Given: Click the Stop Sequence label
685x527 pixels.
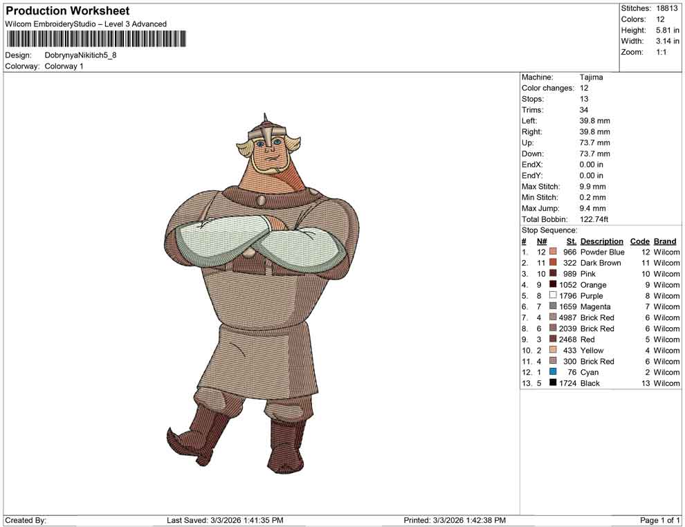Looking at the screenshot, I should [549, 230].
